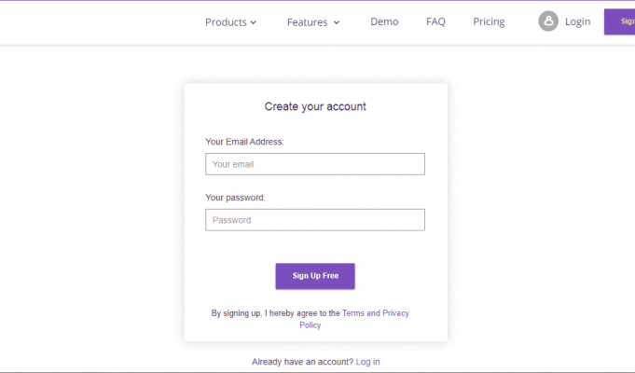Expand the Features dropdown chevron
635x373 pixels.
click(337, 22)
